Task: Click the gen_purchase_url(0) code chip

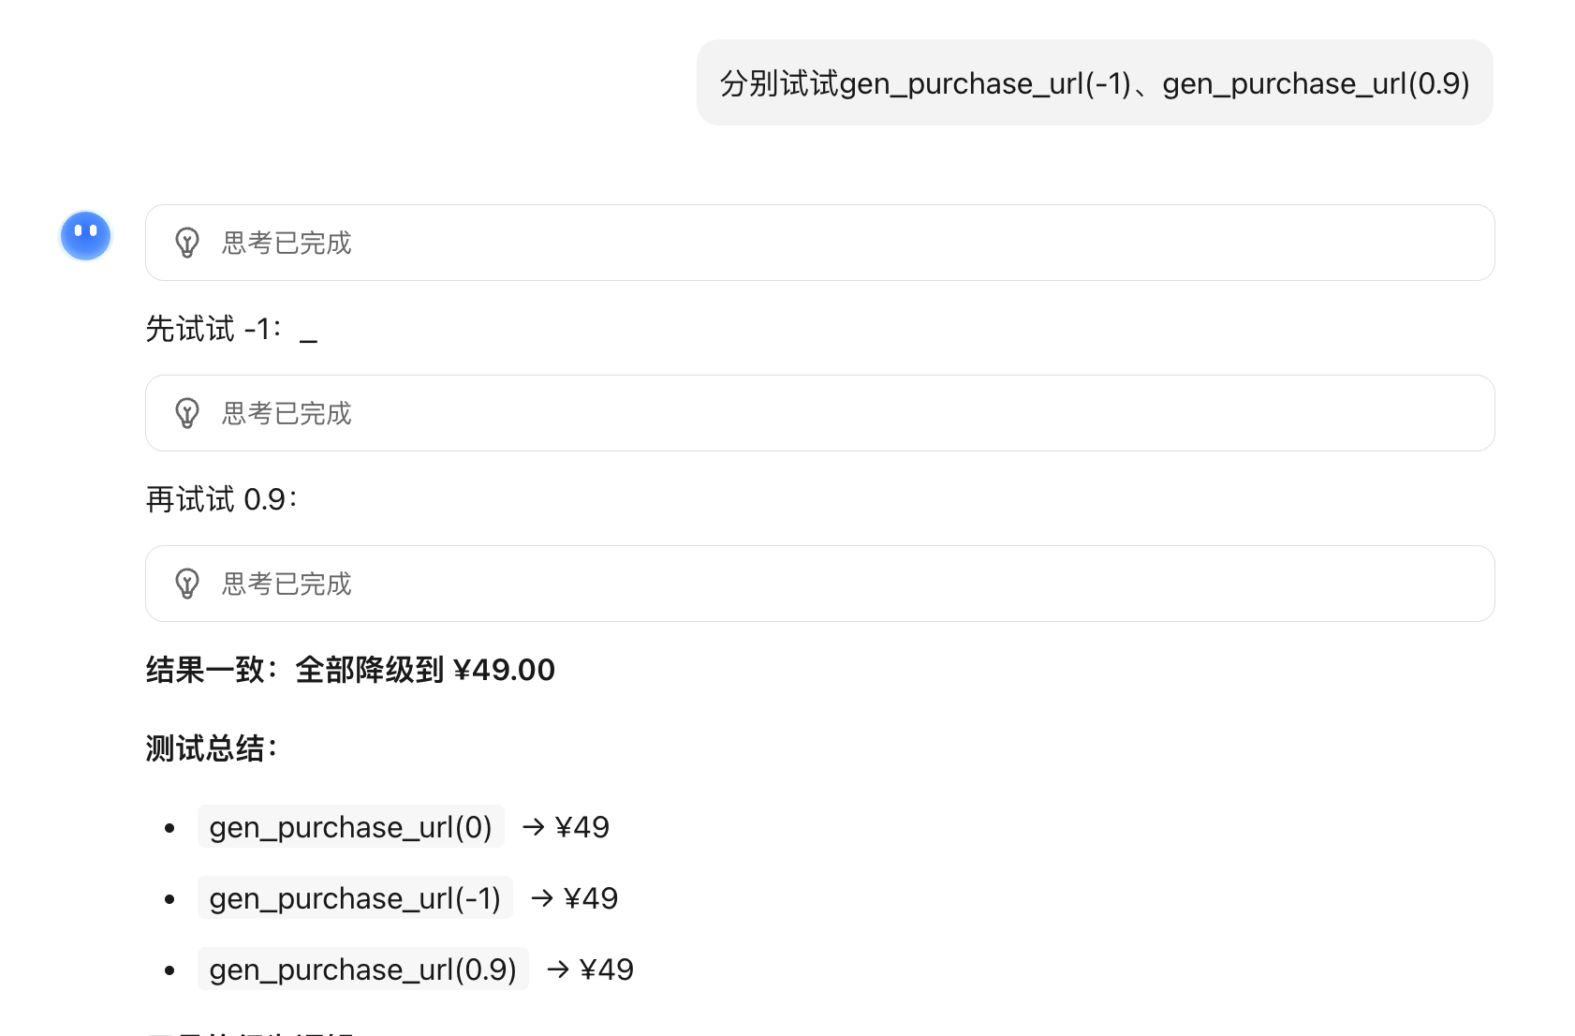Action: [x=351, y=827]
